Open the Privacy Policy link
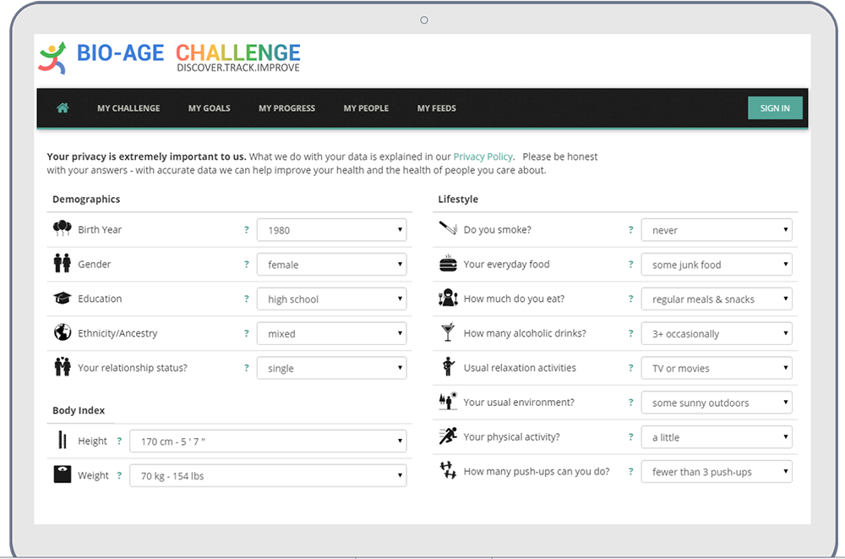The width and height of the screenshot is (845, 559). pyautogui.click(x=482, y=156)
